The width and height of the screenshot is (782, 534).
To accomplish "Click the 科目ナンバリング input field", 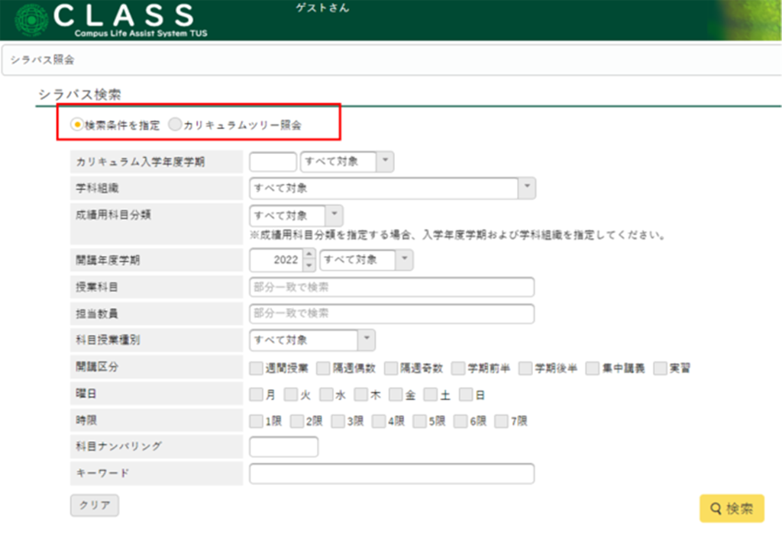I will pos(283,446).
